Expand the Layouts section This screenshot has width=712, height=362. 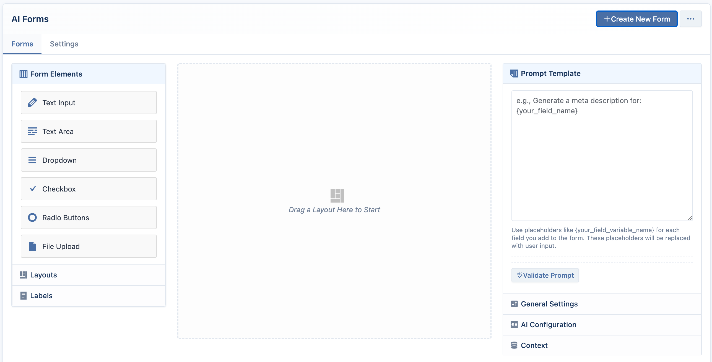(x=89, y=275)
